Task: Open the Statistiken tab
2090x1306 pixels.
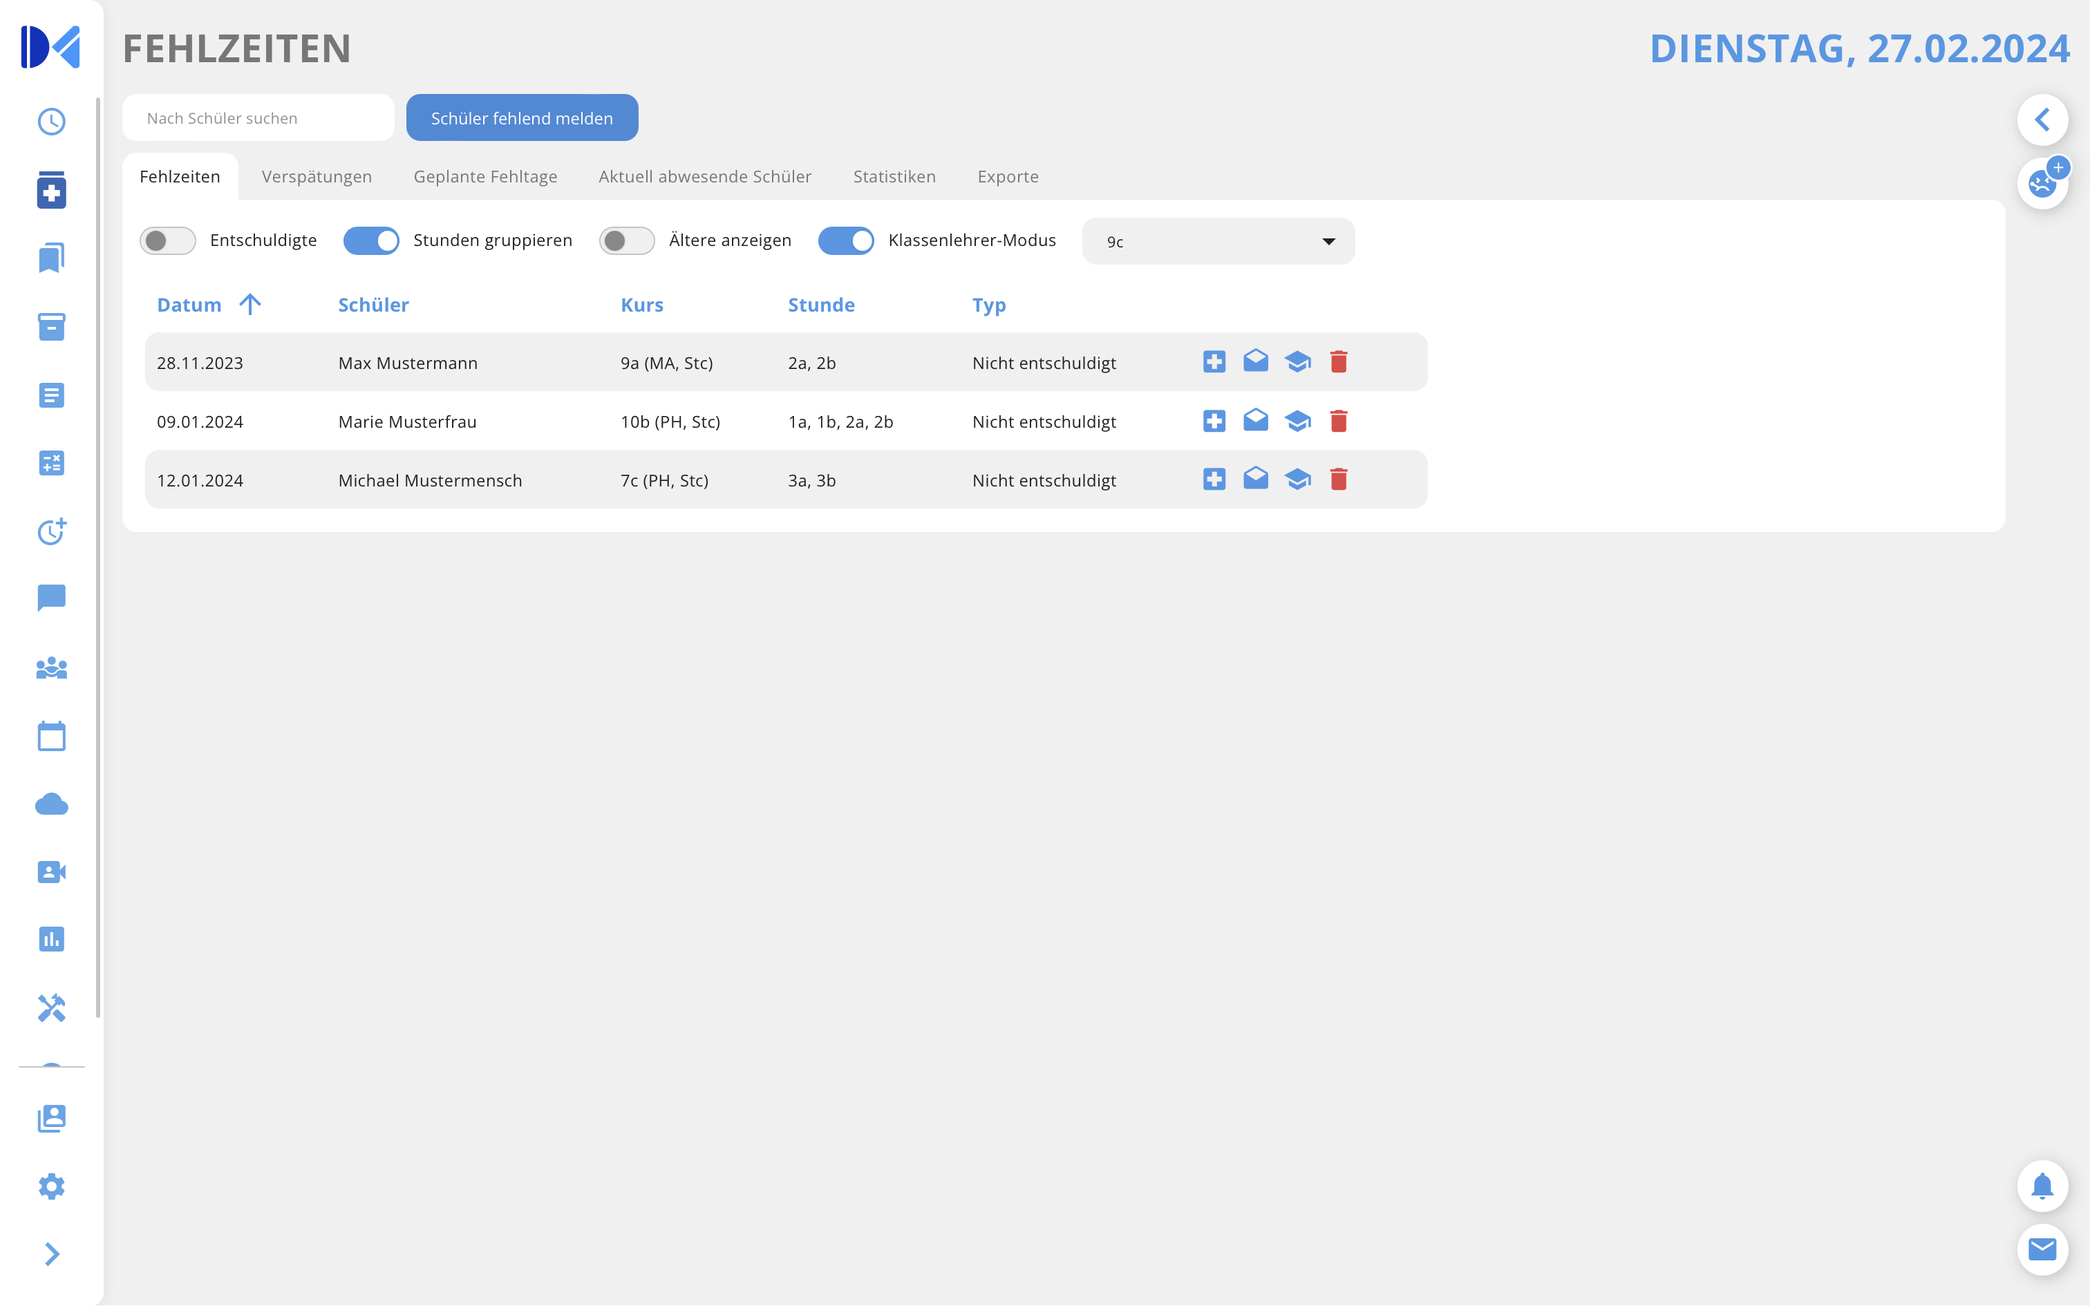Action: (894, 177)
